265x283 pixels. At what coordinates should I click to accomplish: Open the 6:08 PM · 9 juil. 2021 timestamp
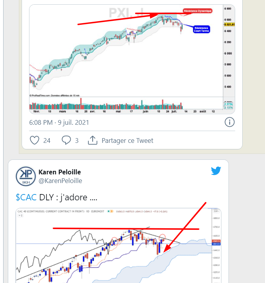tap(59, 122)
